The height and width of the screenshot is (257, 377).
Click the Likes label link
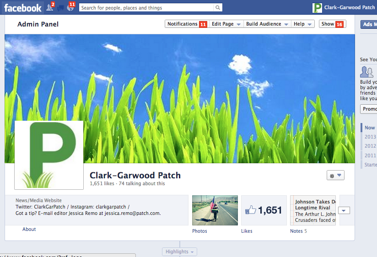(x=247, y=231)
